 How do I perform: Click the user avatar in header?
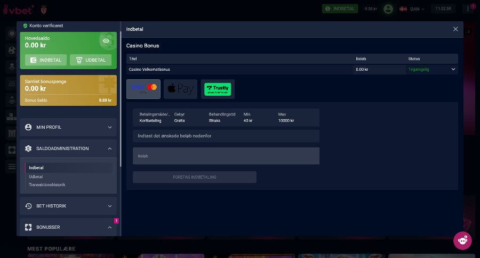pos(388,9)
